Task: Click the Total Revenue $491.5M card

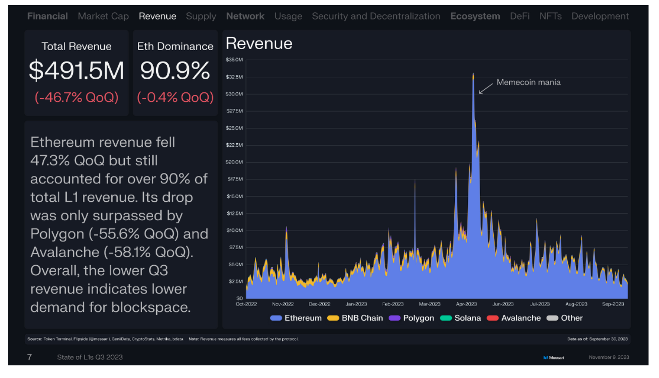Action: pyautogui.click(x=76, y=73)
